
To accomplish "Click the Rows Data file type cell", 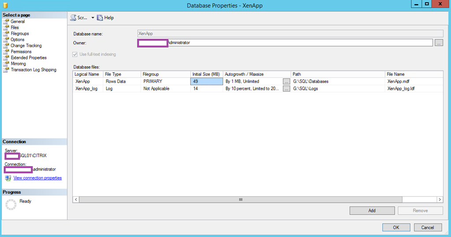I will 122,81.
